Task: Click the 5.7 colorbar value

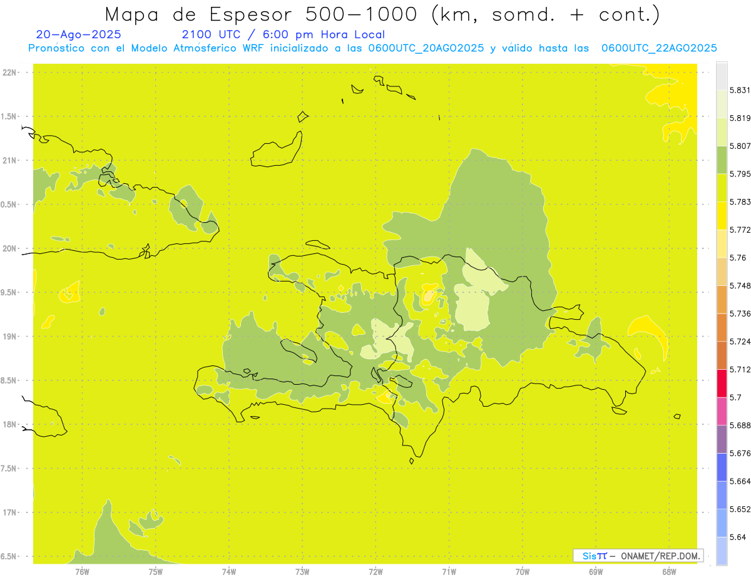Action: coord(735,397)
